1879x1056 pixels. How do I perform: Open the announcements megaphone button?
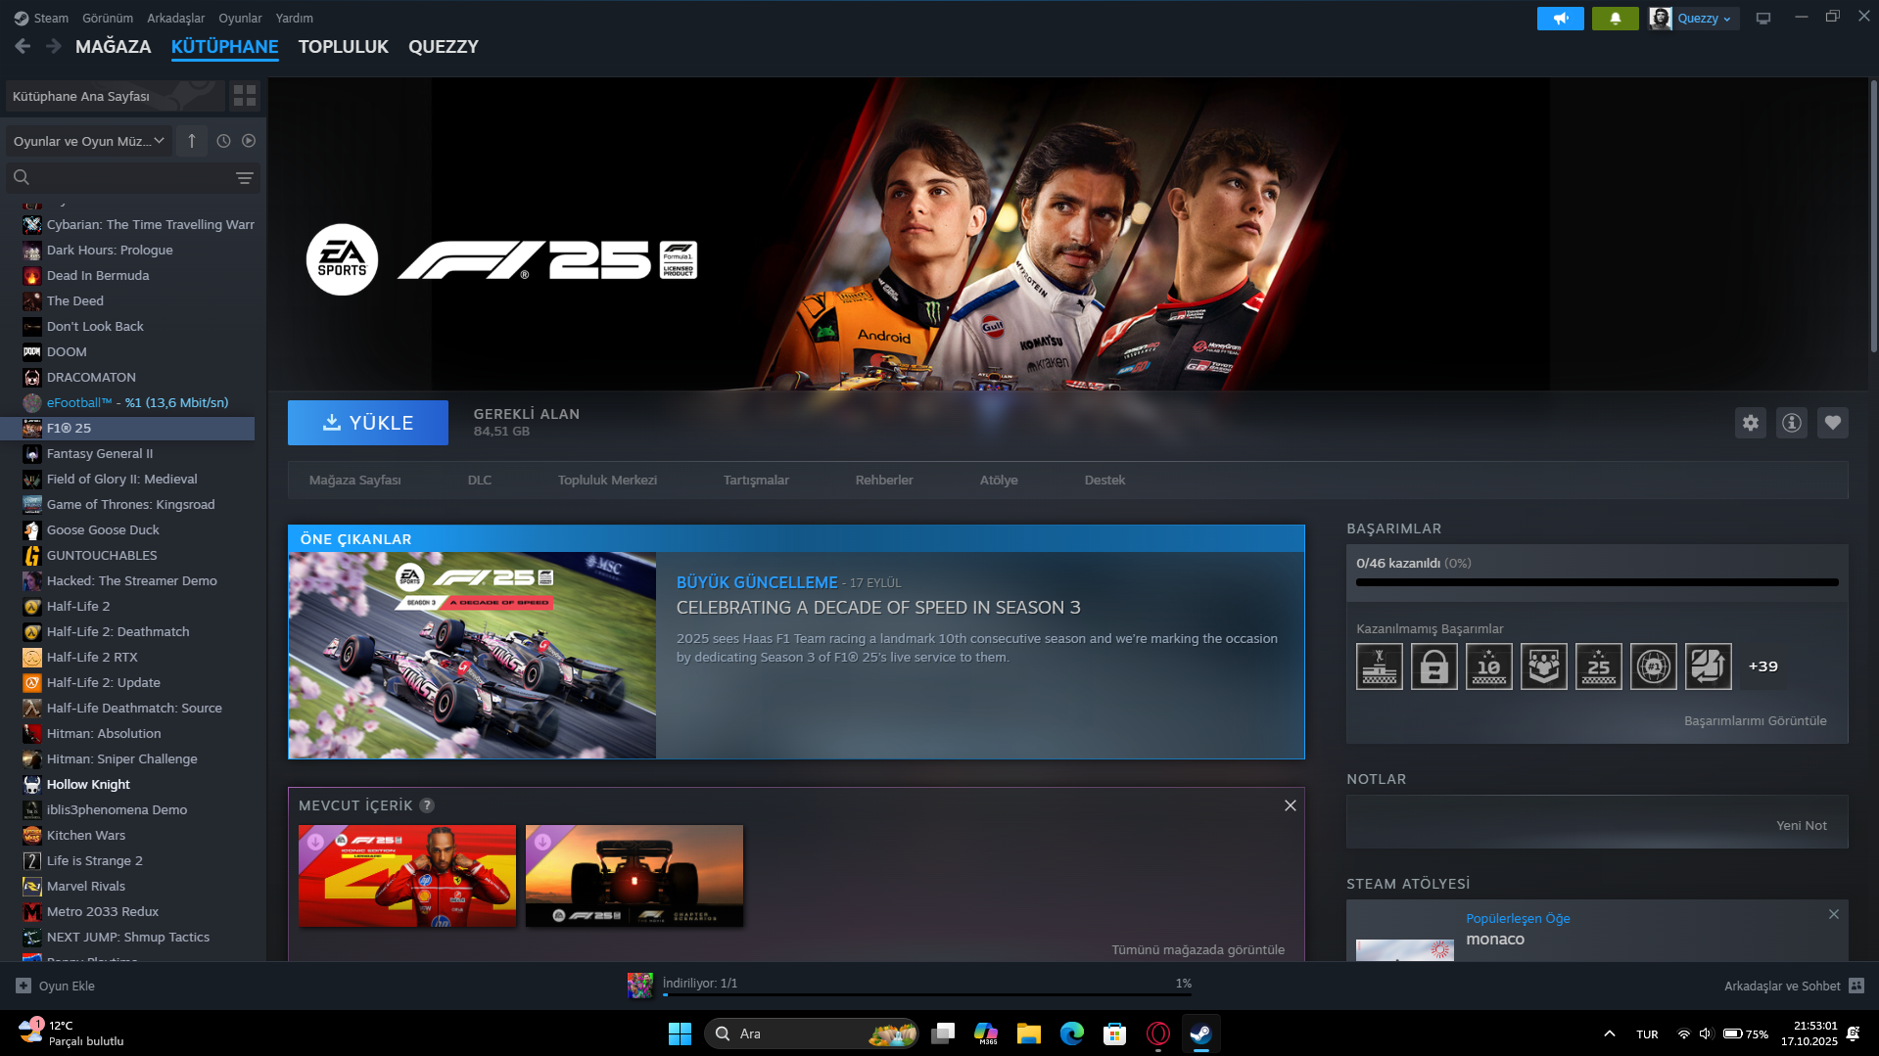(1560, 19)
